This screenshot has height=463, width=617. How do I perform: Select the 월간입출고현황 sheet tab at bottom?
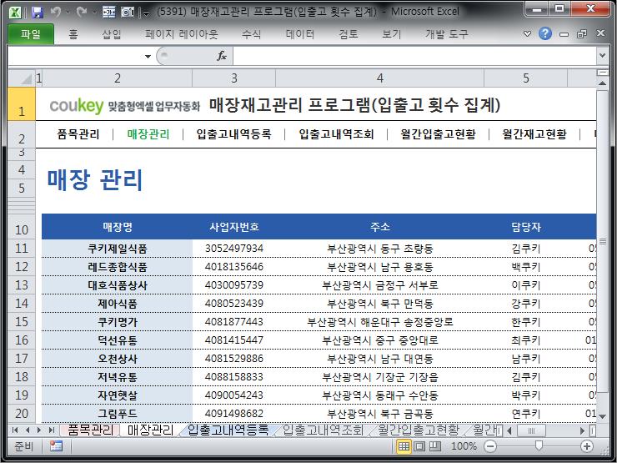[419, 430]
